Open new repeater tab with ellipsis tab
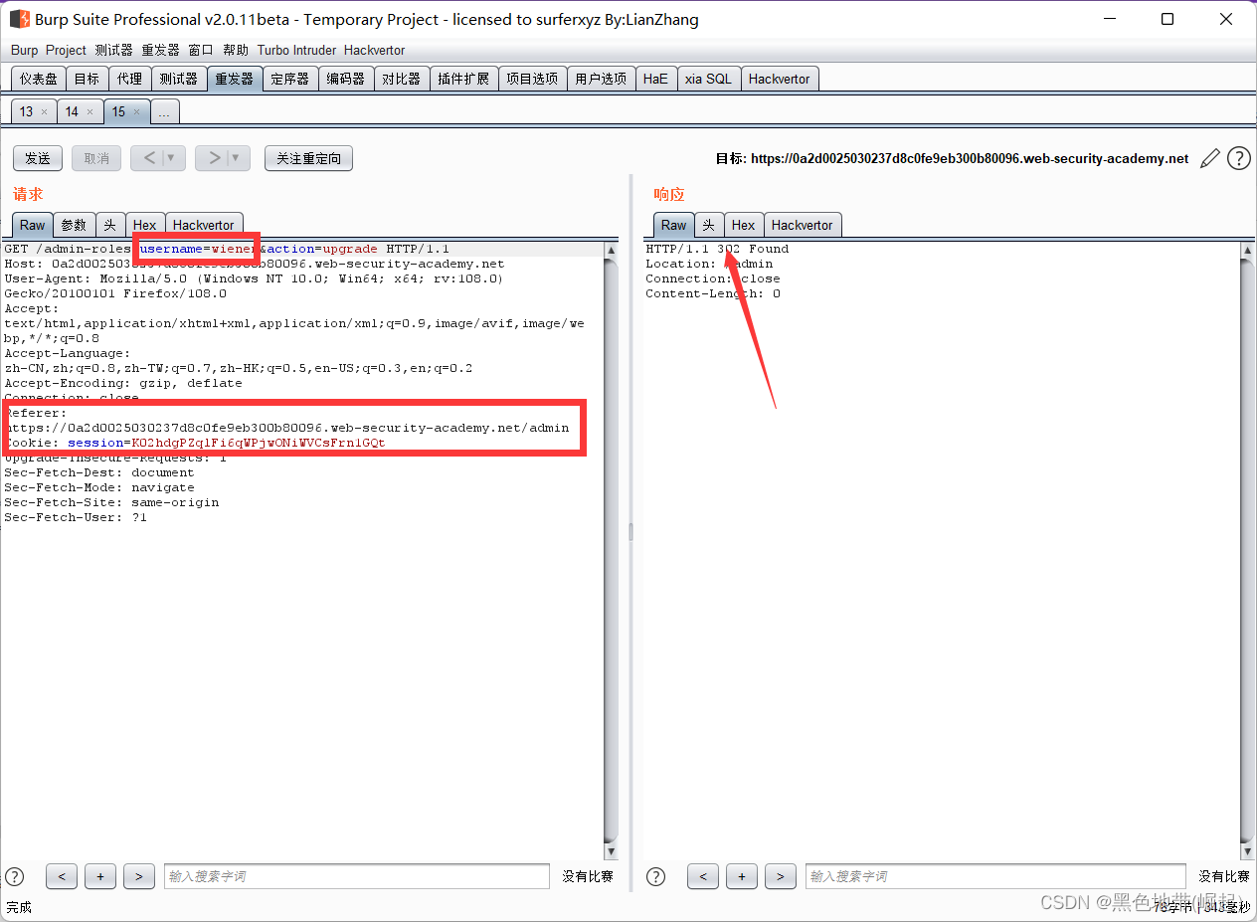Viewport: 1257px width, 922px height. point(164,112)
